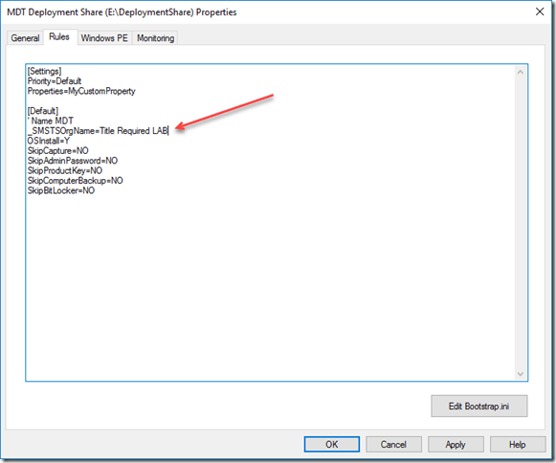556x463 pixels.
Task: Close the Properties dialog window
Action: [540, 11]
